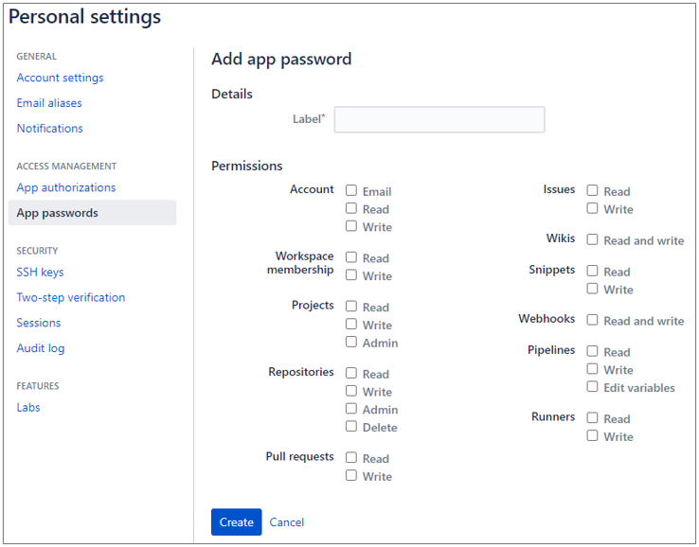699x547 pixels.
Task: Check Pull requests Write
Action: tap(351, 476)
